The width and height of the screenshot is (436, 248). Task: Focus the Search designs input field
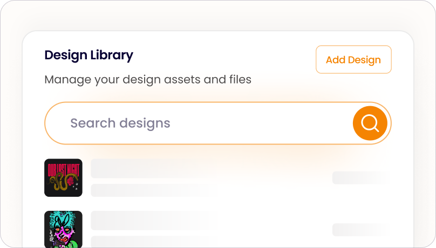pyautogui.click(x=205, y=123)
